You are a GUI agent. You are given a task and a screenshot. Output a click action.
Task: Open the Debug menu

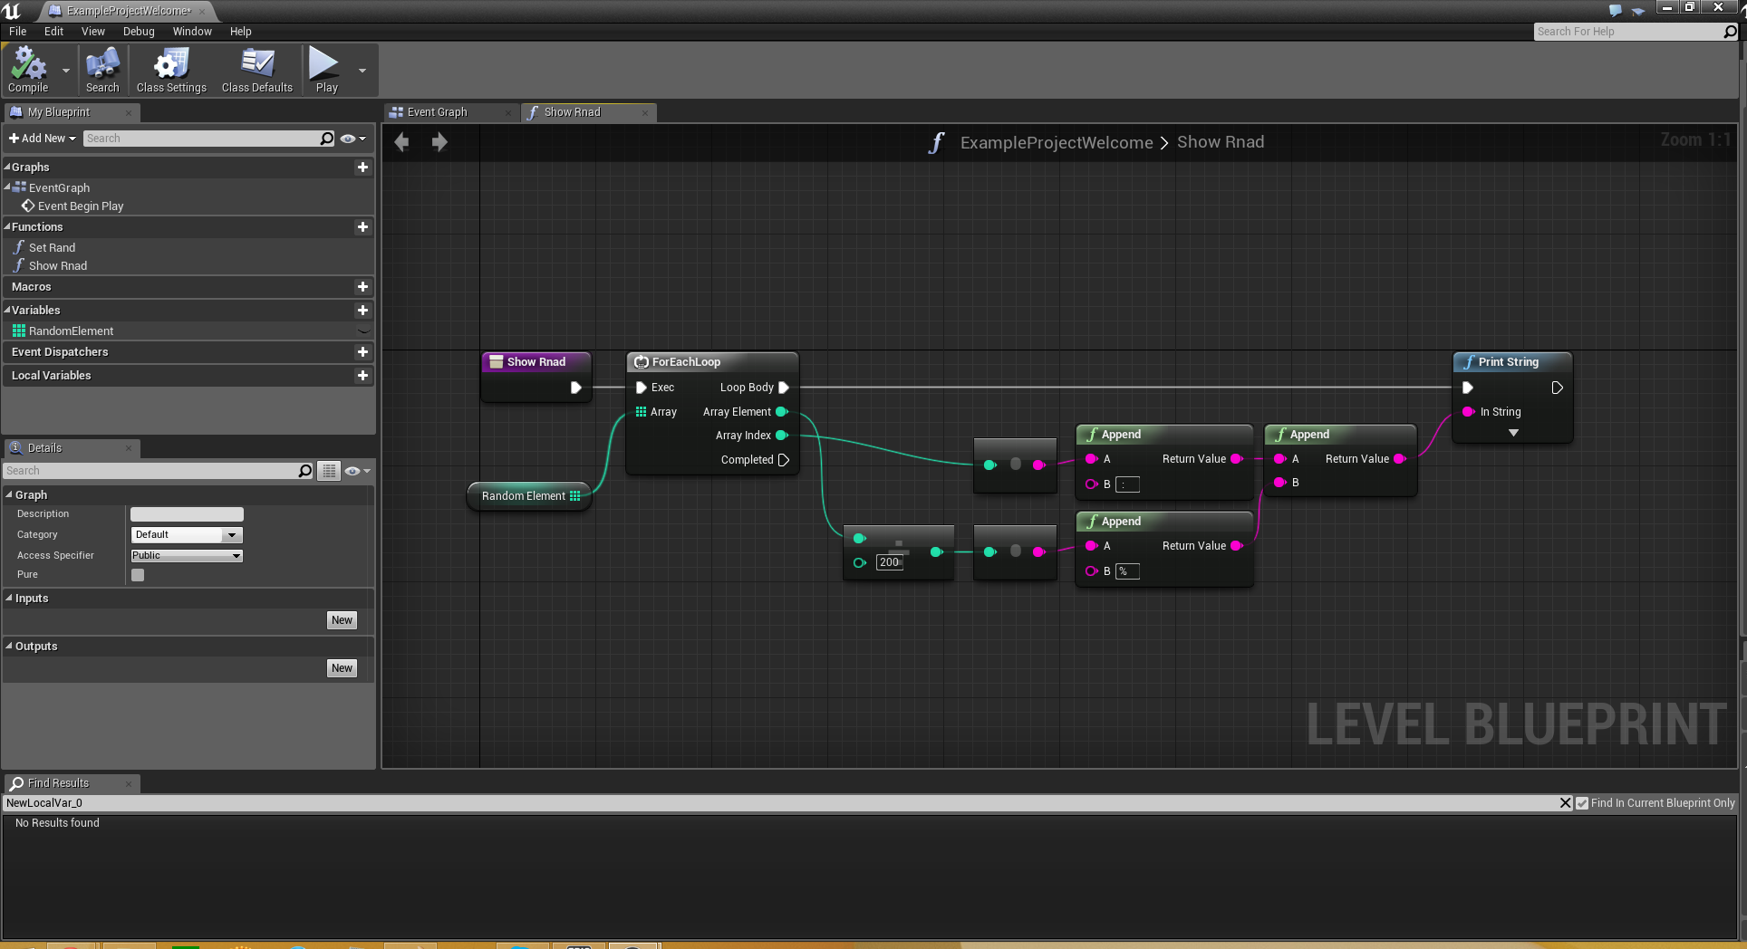pos(139,31)
